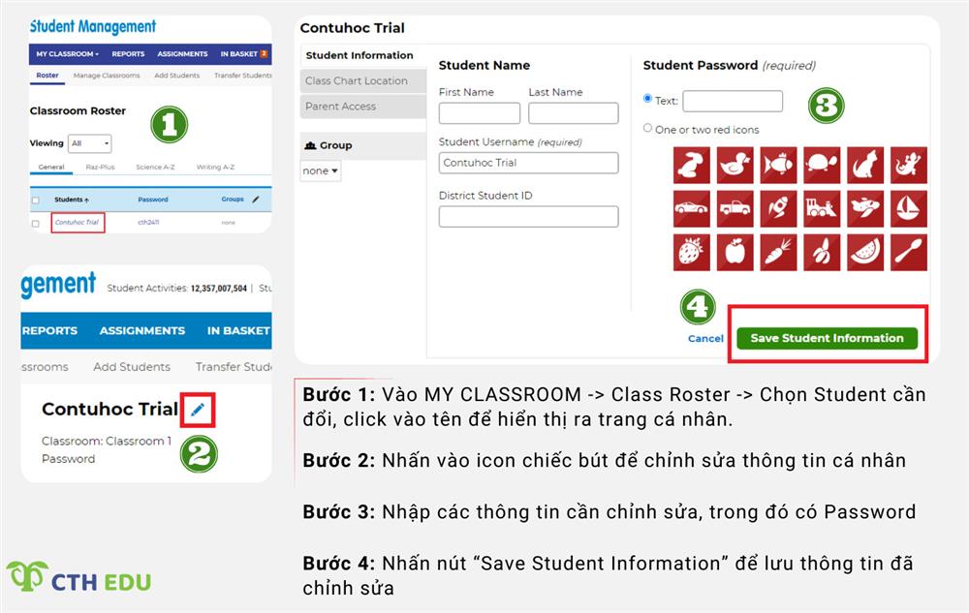The width and height of the screenshot is (969, 613).
Task: Open the none Group dropdown
Action: tap(320, 170)
